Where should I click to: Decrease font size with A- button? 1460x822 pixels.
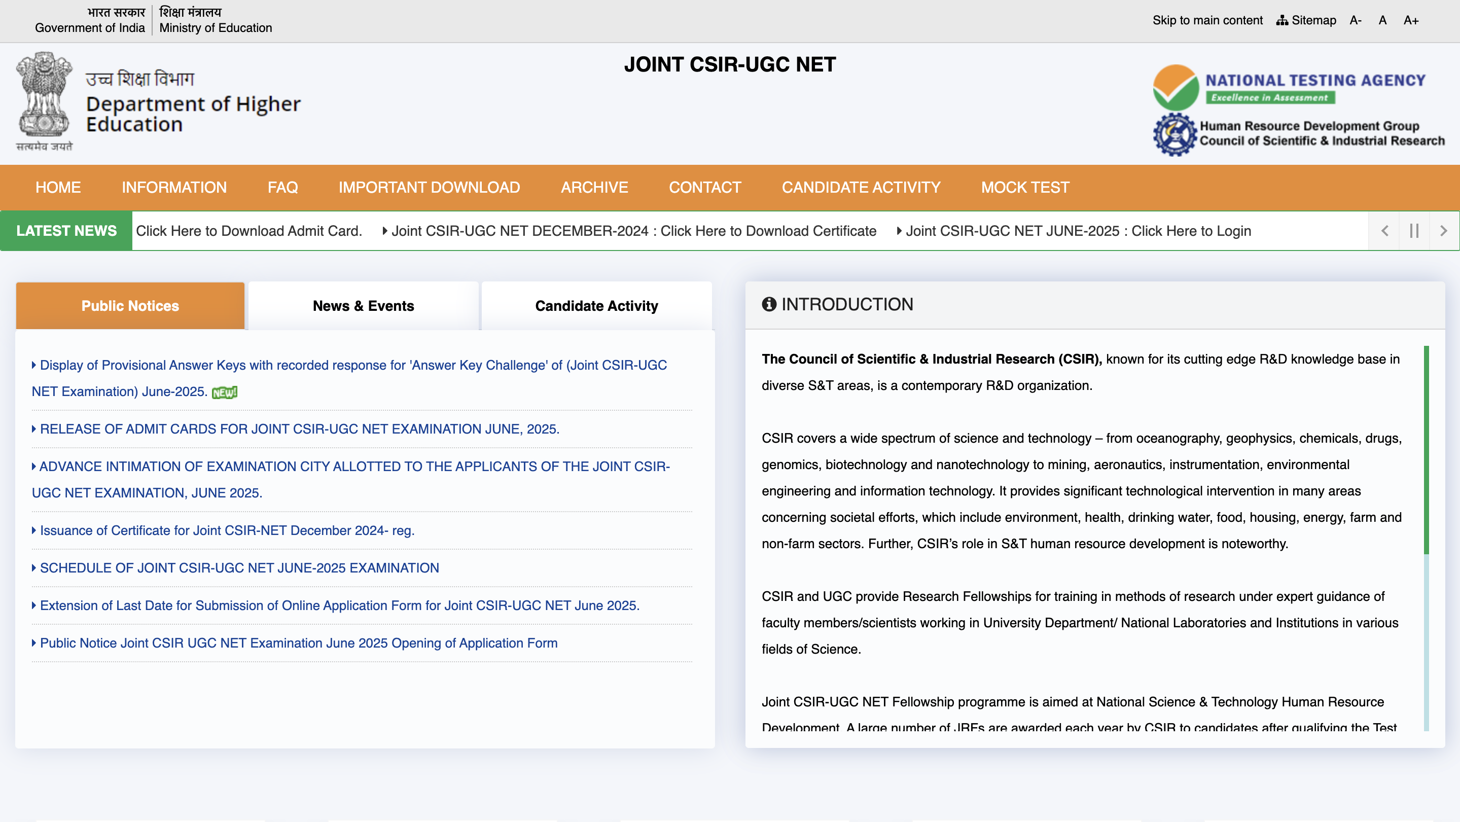click(1355, 20)
